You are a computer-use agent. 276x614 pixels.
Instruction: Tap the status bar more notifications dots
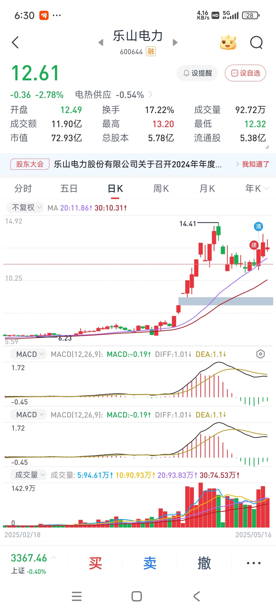[x=57, y=15]
